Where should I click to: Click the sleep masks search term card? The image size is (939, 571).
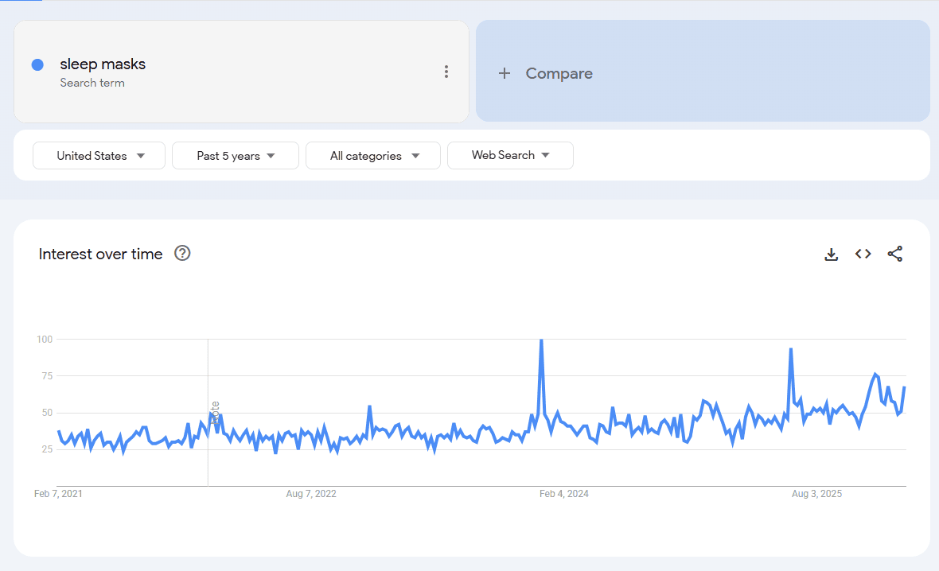coord(241,71)
